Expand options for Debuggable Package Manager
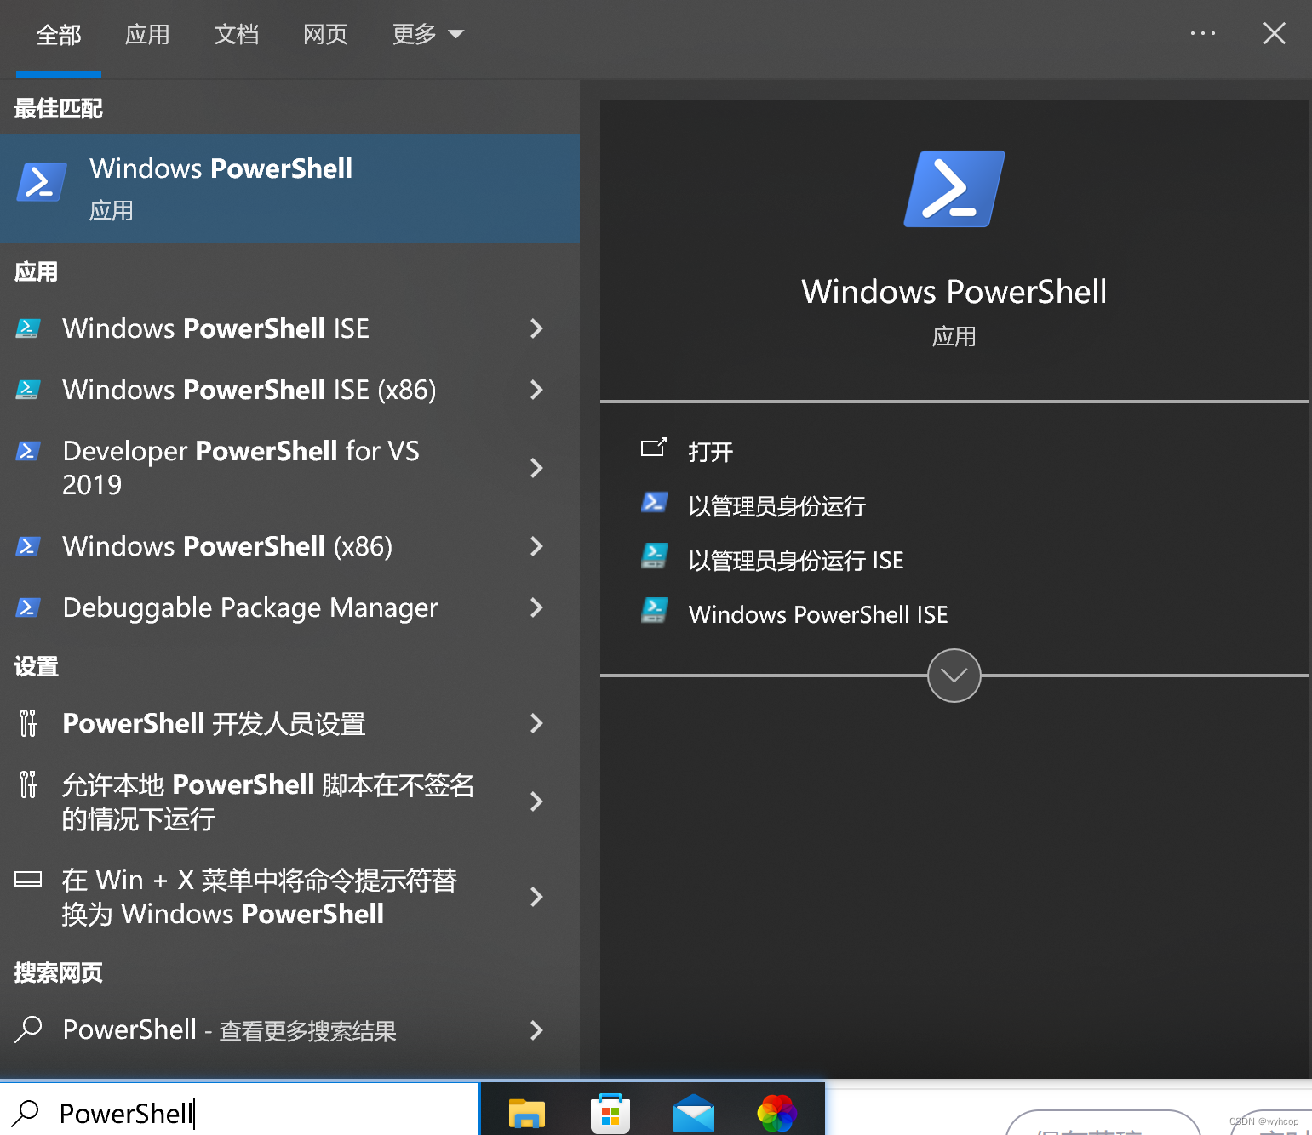 coord(536,607)
